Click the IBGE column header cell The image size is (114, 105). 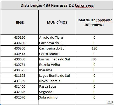[x=20, y=22]
